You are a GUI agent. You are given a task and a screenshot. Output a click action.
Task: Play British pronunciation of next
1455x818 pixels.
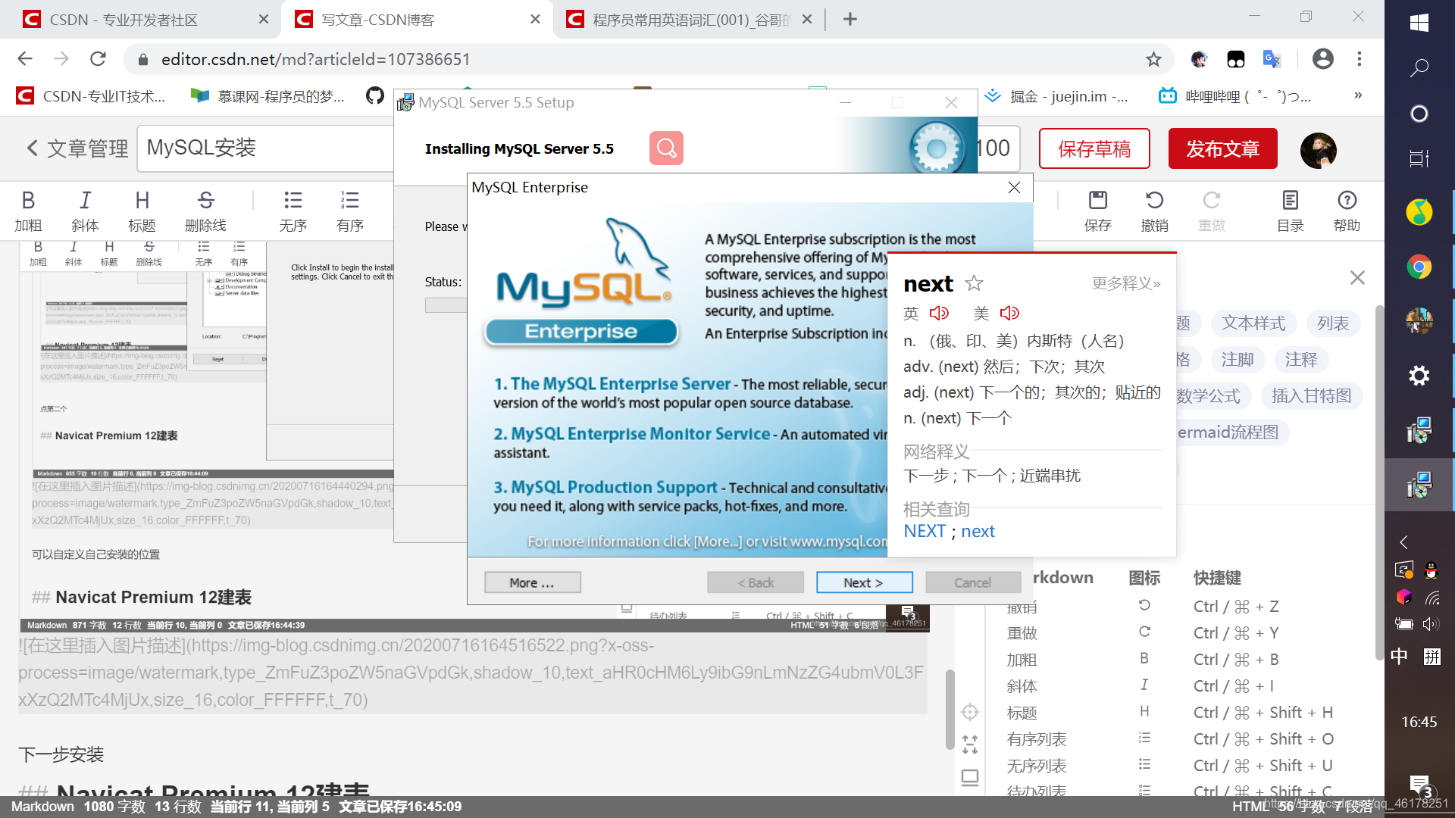939,313
